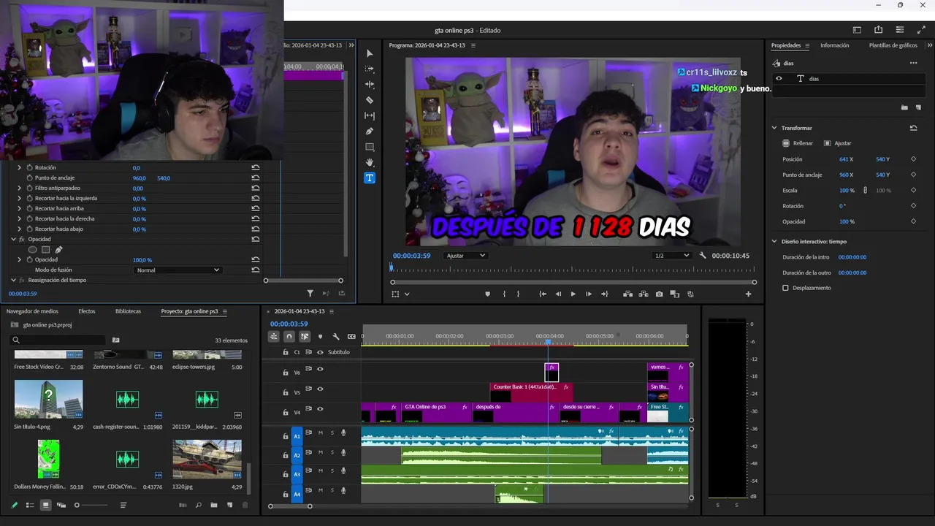Screen dimensions: 935x526
Task: Click timeline wrench display settings
Action: tap(336, 337)
